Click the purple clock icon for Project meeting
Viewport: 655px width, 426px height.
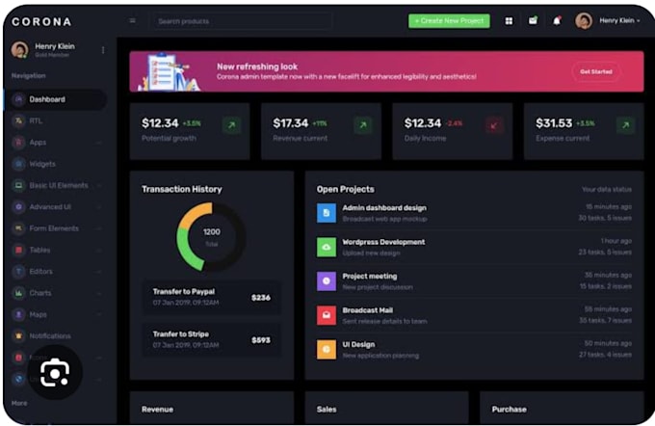327,281
